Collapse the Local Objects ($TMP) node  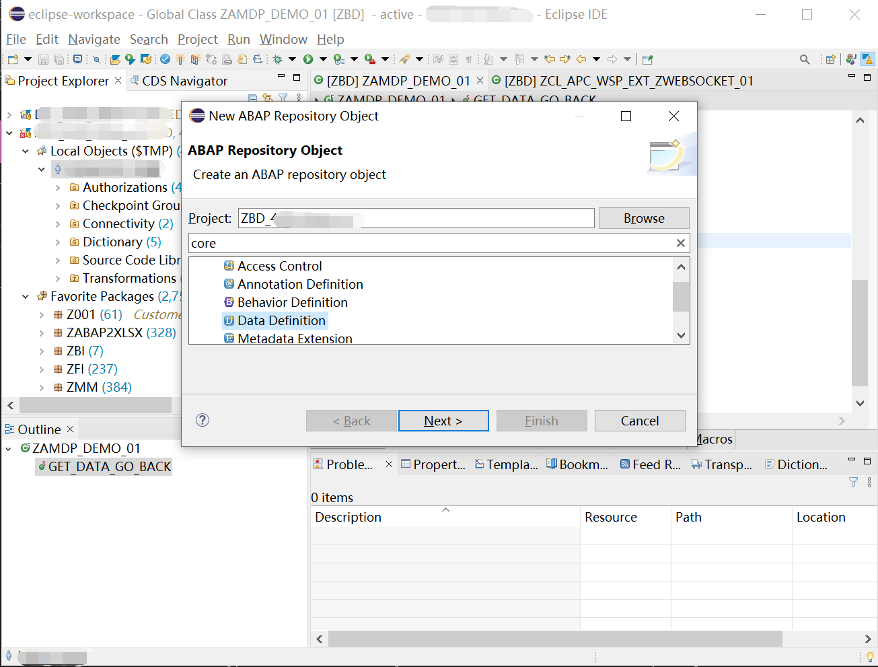[x=25, y=151]
